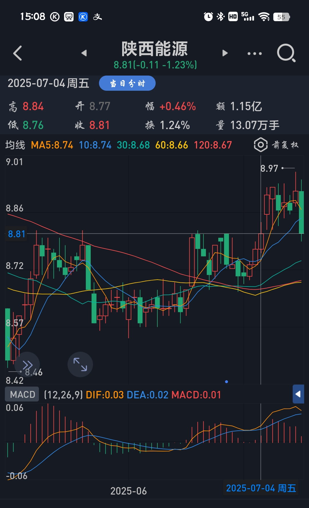Tap the HD call status icon
The width and height of the screenshot is (309, 508).
[x=233, y=17]
